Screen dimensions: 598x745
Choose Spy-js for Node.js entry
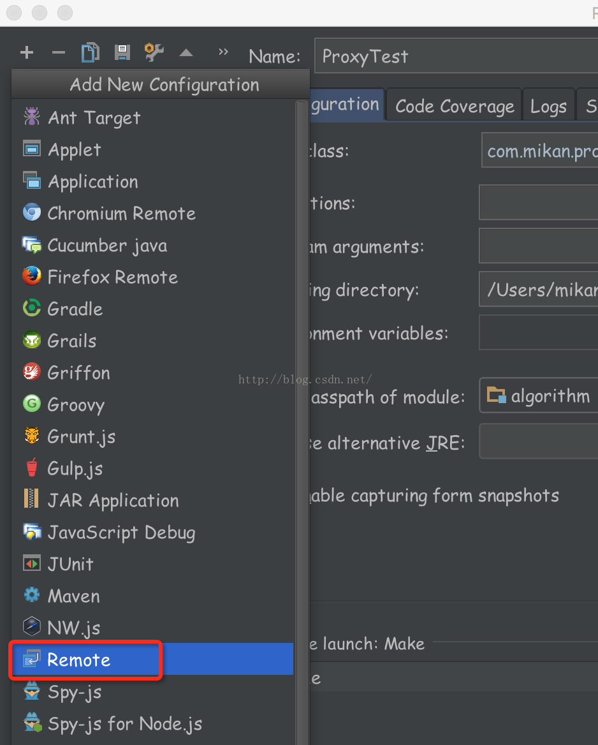pos(152,723)
